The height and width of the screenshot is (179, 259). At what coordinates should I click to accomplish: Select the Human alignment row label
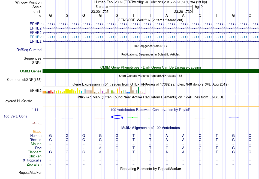coord(36,136)
